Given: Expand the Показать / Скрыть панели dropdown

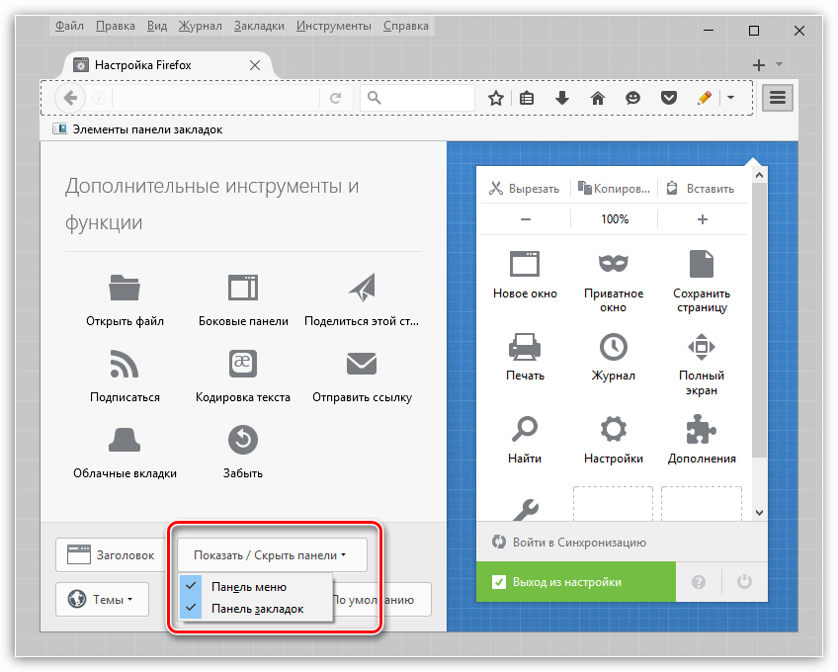Looking at the screenshot, I should point(271,555).
